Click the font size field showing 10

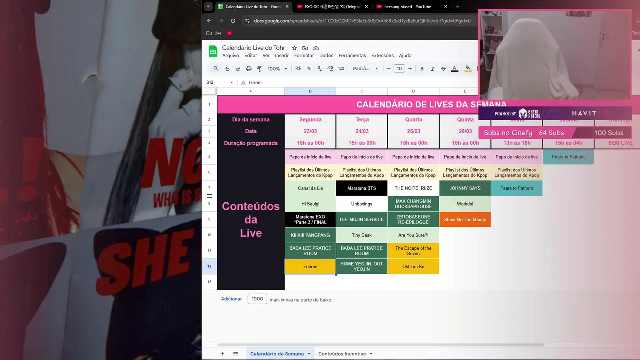399,69
